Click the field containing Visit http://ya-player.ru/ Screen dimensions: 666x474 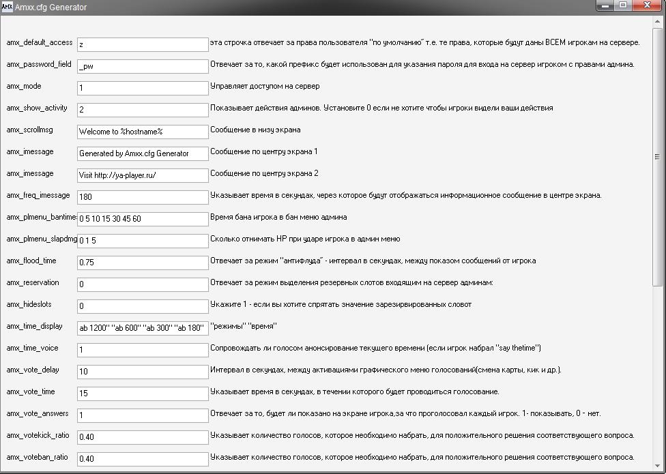pyautogui.click(x=143, y=175)
